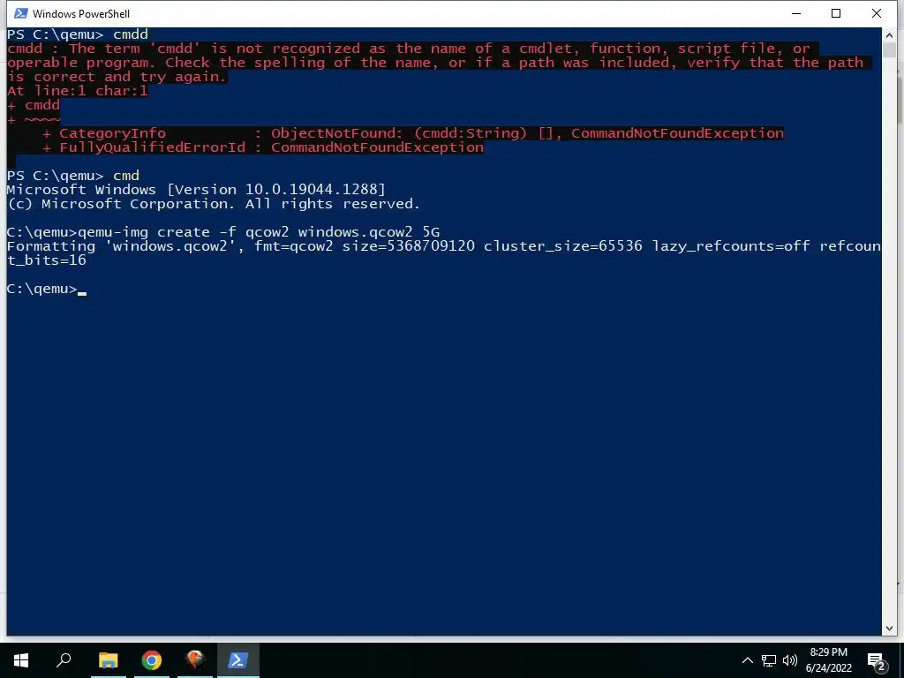Viewport: 904px width, 678px height.
Task: Click the 'PS C:\qemu> cmdd' prompt line
Action: pyautogui.click(x=78, y=34)
